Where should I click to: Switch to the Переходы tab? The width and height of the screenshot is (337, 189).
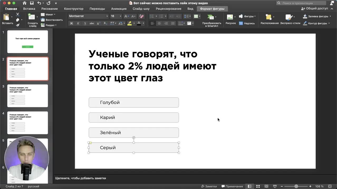97,9
